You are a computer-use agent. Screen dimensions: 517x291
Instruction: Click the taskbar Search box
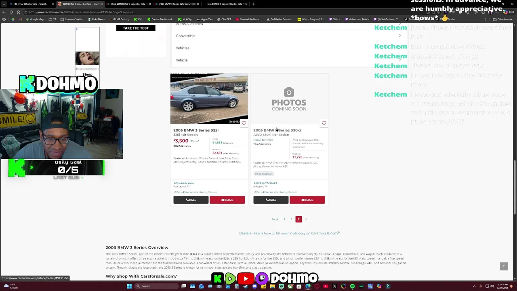click(x=157, y=286)
